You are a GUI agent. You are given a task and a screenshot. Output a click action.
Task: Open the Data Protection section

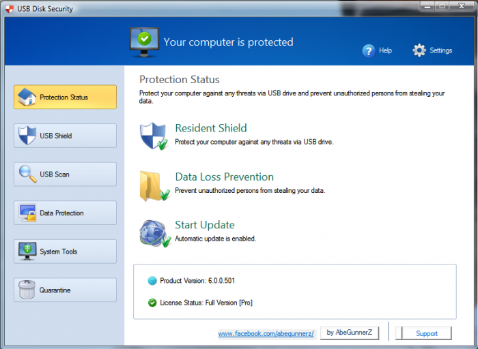coord(65,213)
